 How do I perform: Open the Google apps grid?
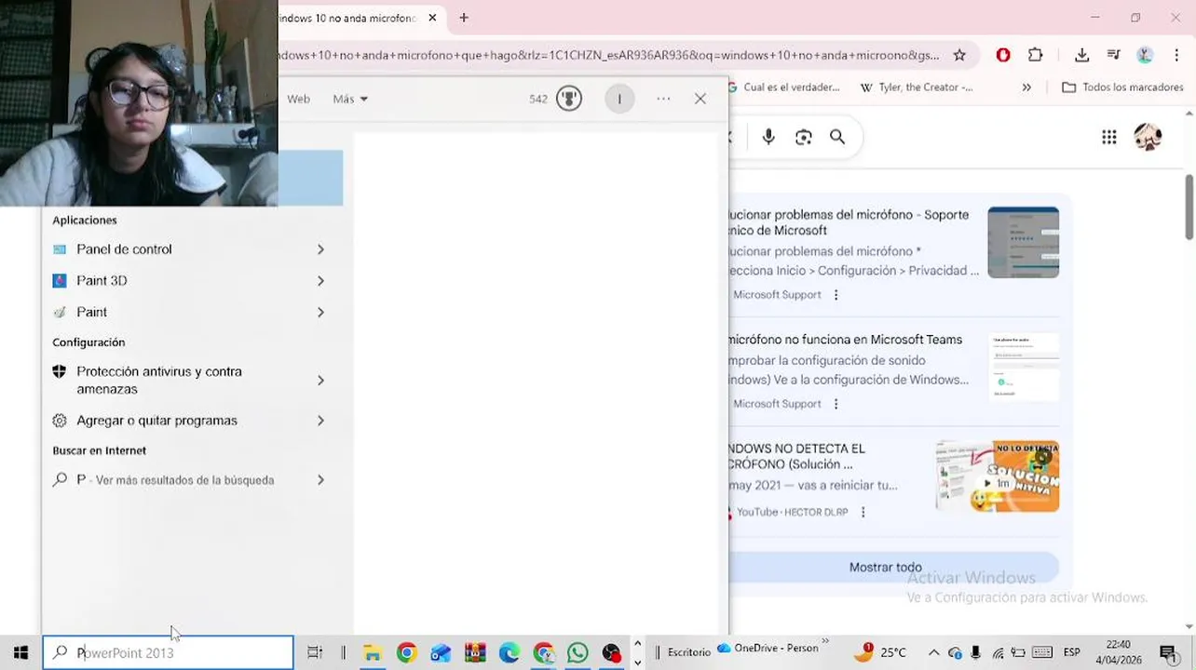point(1108,137)
